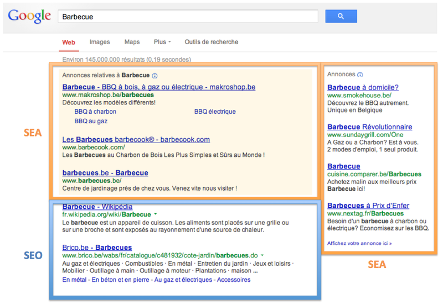
Task: Switch to the Images tab
Action: [x=100, y=42]
